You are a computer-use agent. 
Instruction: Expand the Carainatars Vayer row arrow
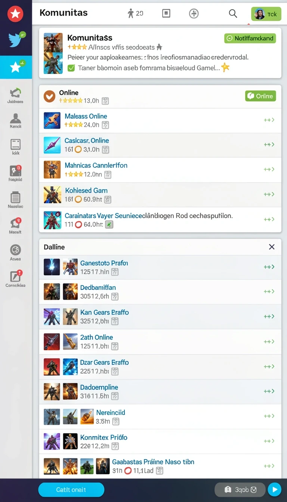pos(269,219)
